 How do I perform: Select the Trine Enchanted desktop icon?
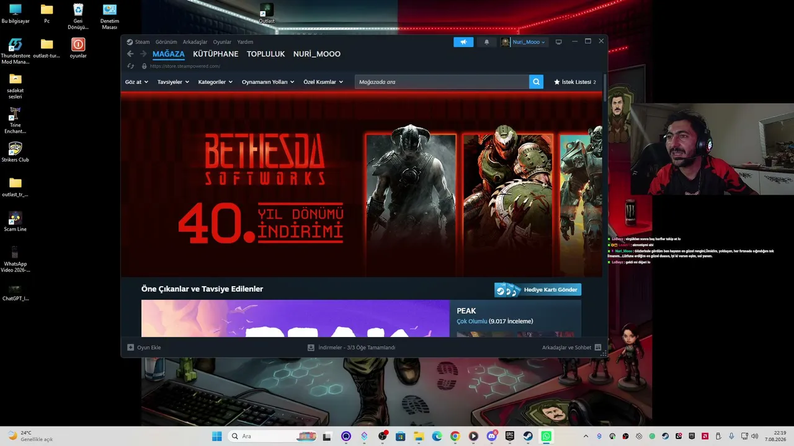click(16, 120)
